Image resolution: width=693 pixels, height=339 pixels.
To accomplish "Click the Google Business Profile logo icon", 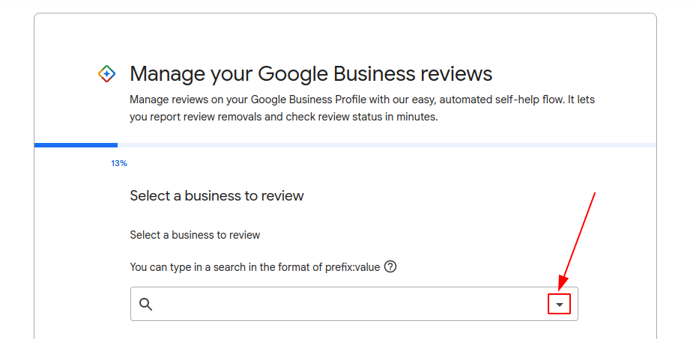I will [x=106, y=74].
